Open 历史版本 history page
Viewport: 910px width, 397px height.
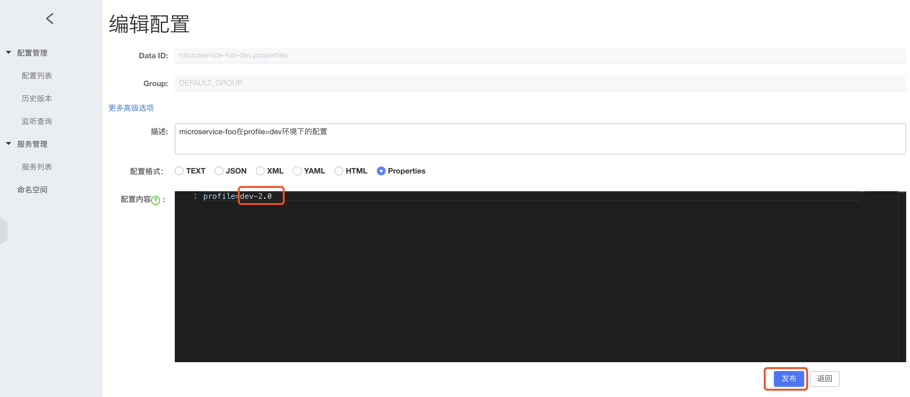click(37, 98)
